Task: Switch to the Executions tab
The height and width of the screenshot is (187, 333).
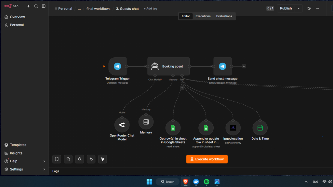Action: click(x=203, y=16)
